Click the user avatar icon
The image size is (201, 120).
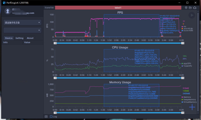(8, 11)
